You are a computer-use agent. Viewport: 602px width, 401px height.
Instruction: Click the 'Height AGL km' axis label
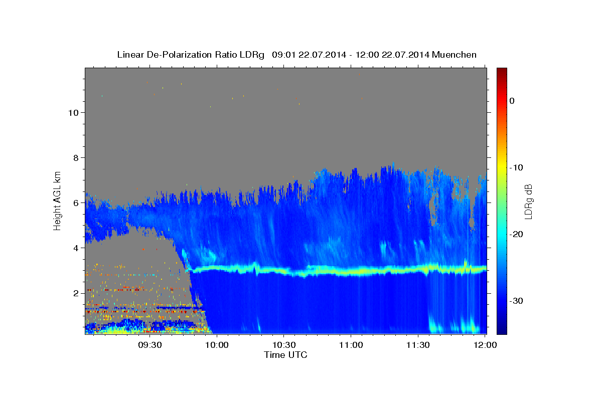click(x=58, y=200)
